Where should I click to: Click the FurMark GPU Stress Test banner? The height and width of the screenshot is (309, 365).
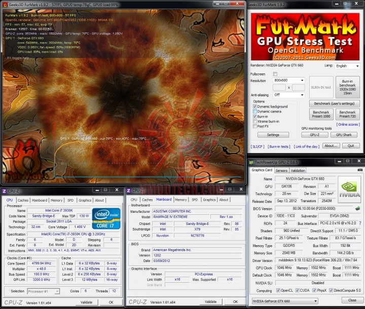tap(305, 37)
